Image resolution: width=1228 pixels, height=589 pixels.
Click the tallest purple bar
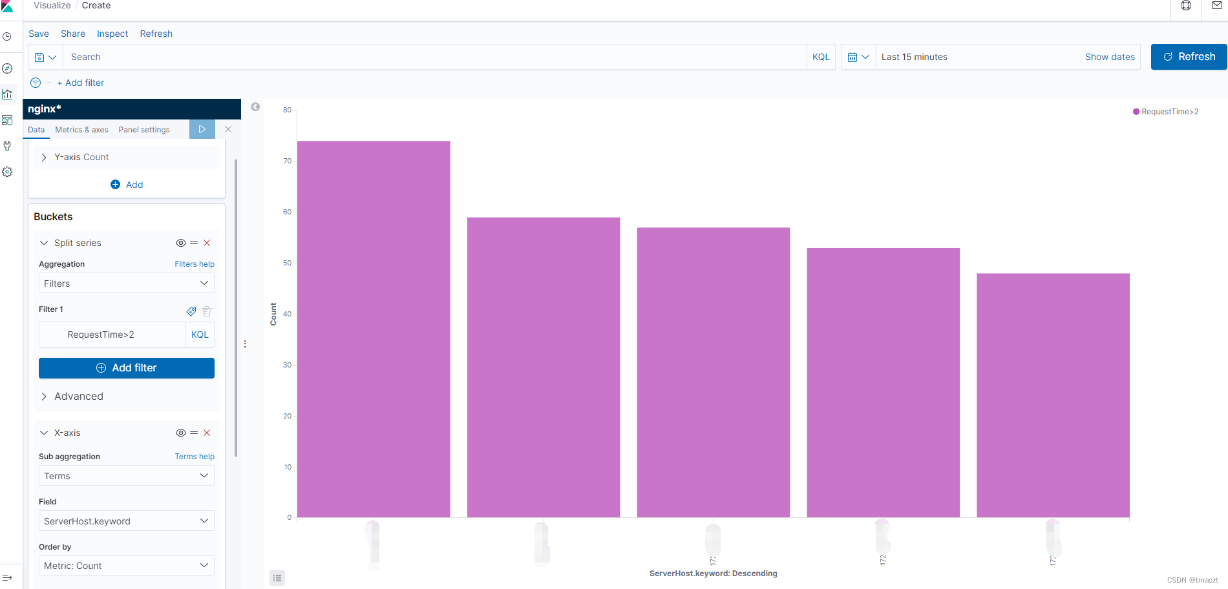click(374, 329)
